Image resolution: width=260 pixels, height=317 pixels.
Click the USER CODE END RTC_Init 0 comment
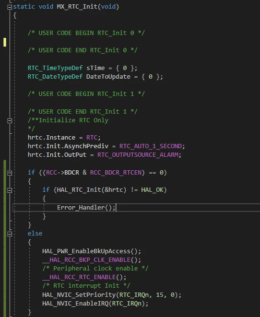coord(83,50)
